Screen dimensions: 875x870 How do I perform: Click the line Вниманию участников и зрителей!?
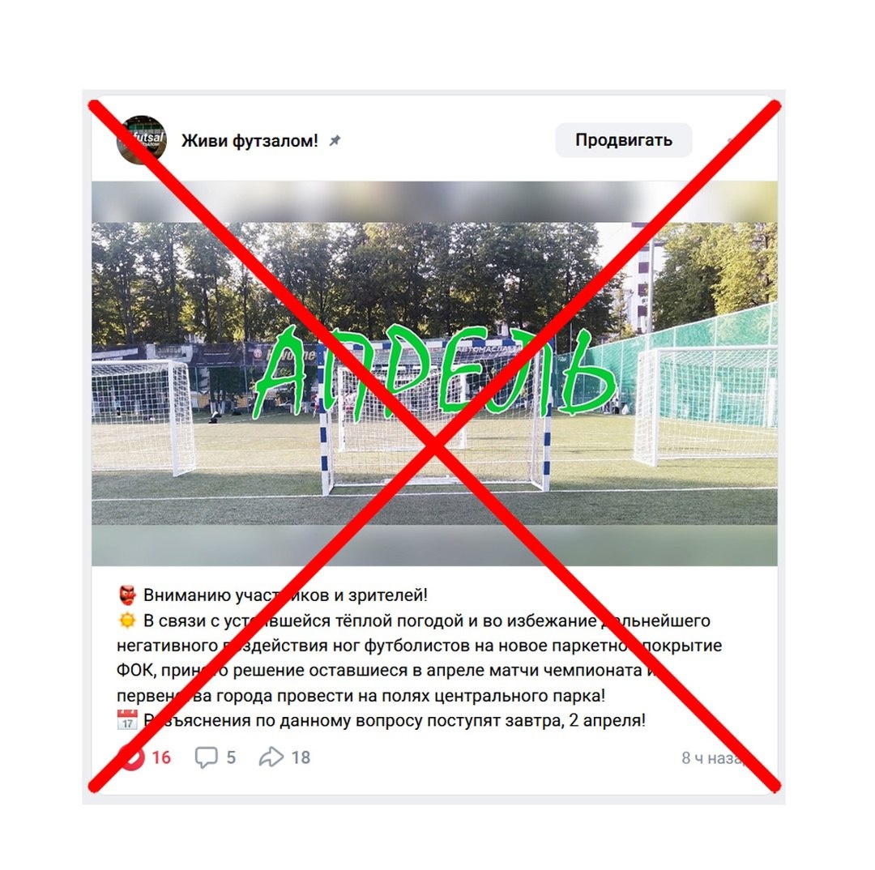(x=285, y=595)
